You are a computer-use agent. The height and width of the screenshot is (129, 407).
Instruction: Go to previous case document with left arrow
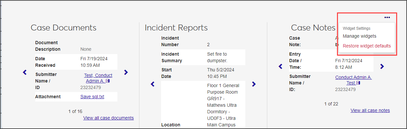(x=25, y=72)
